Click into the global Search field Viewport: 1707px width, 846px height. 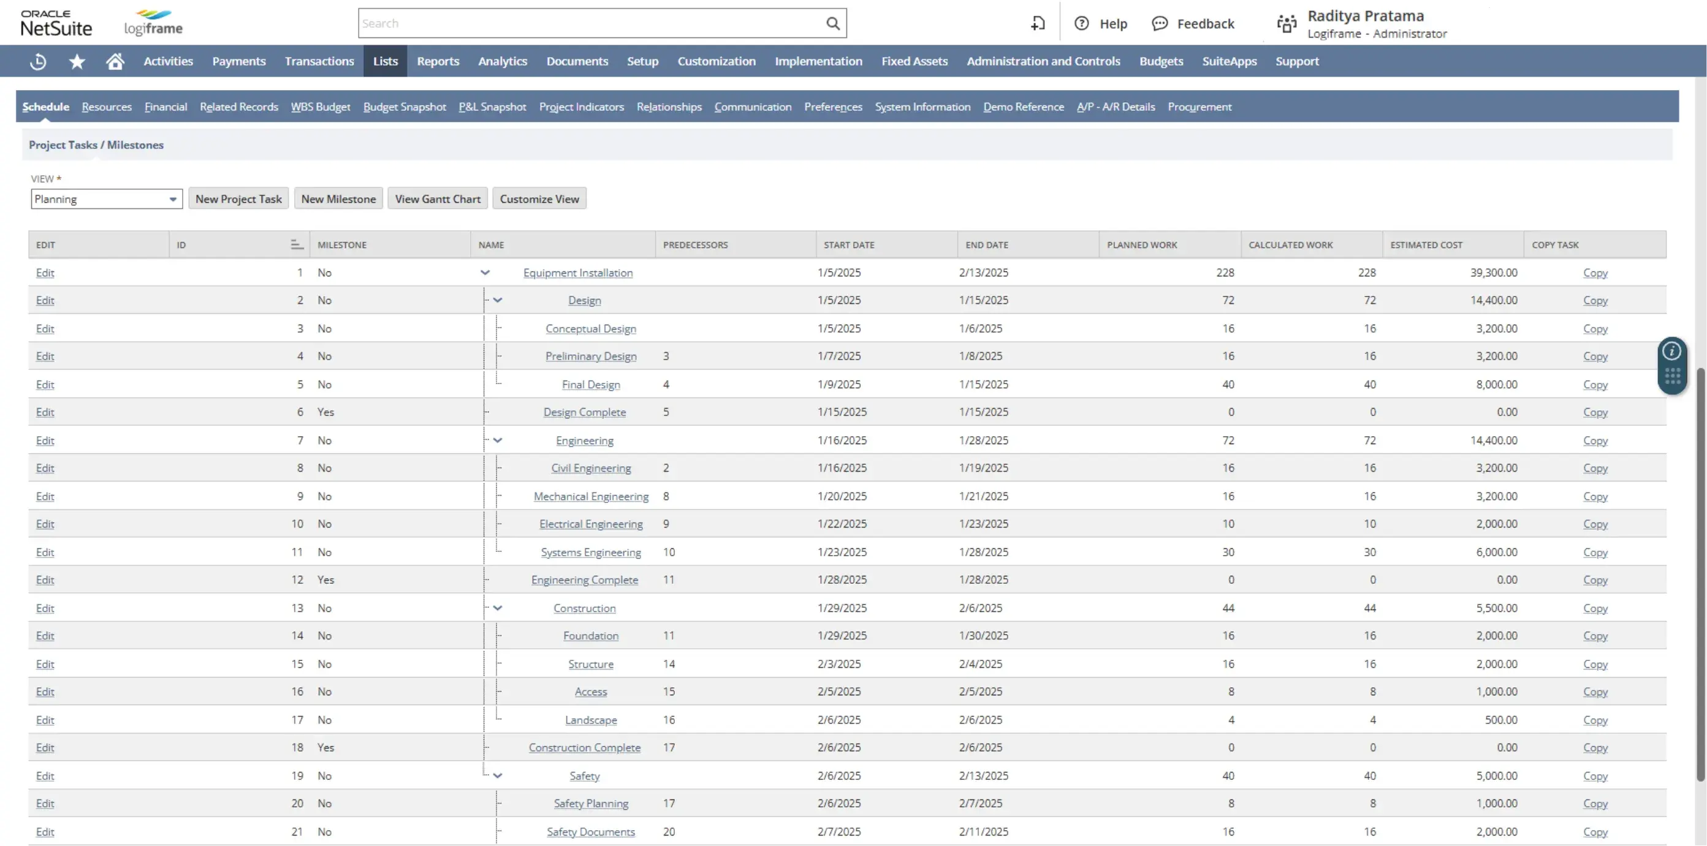(590, 24)
